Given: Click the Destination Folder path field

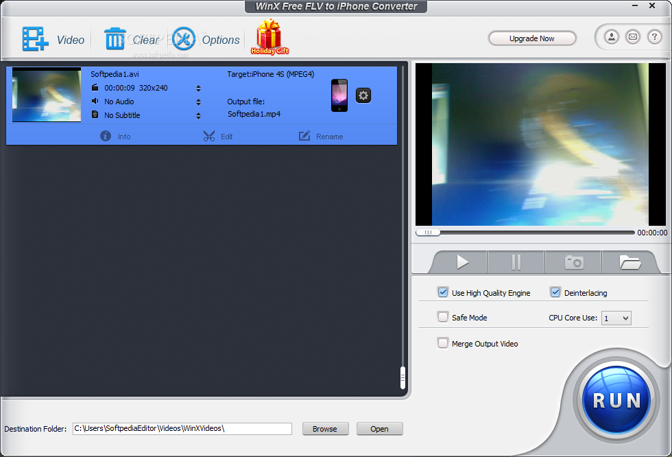Looking at the screenshot, I should click(x=182, y=429).
